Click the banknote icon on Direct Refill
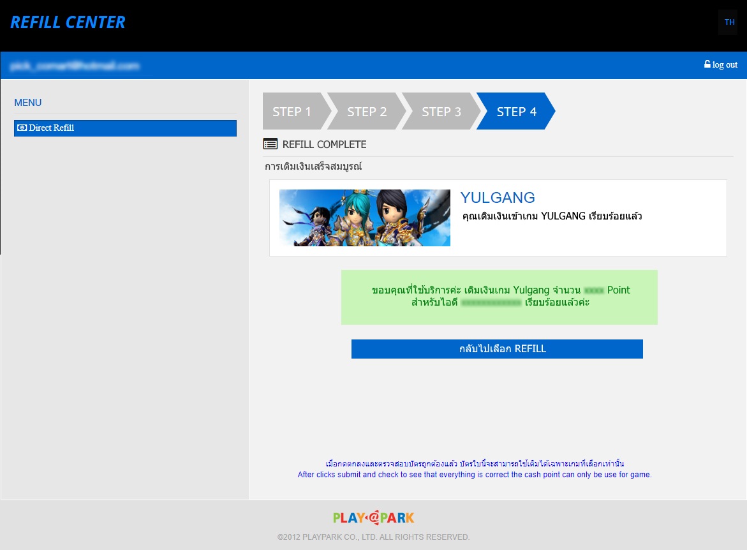 click(x=22, y=128)
